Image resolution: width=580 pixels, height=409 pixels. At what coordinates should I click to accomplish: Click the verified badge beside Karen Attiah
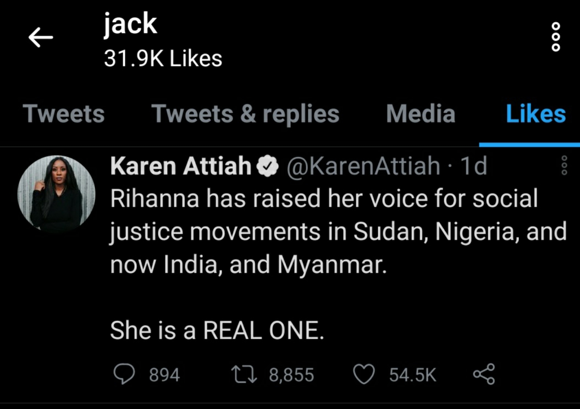(268, 166)
